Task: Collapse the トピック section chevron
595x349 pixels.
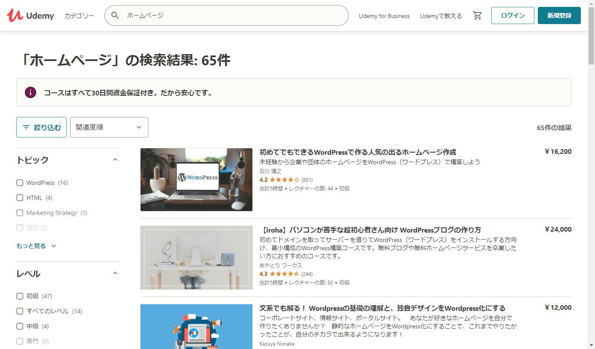Action: click(115, 159)
